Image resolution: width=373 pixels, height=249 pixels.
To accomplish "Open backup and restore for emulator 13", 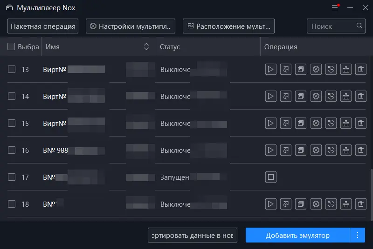I will [331, 69].
